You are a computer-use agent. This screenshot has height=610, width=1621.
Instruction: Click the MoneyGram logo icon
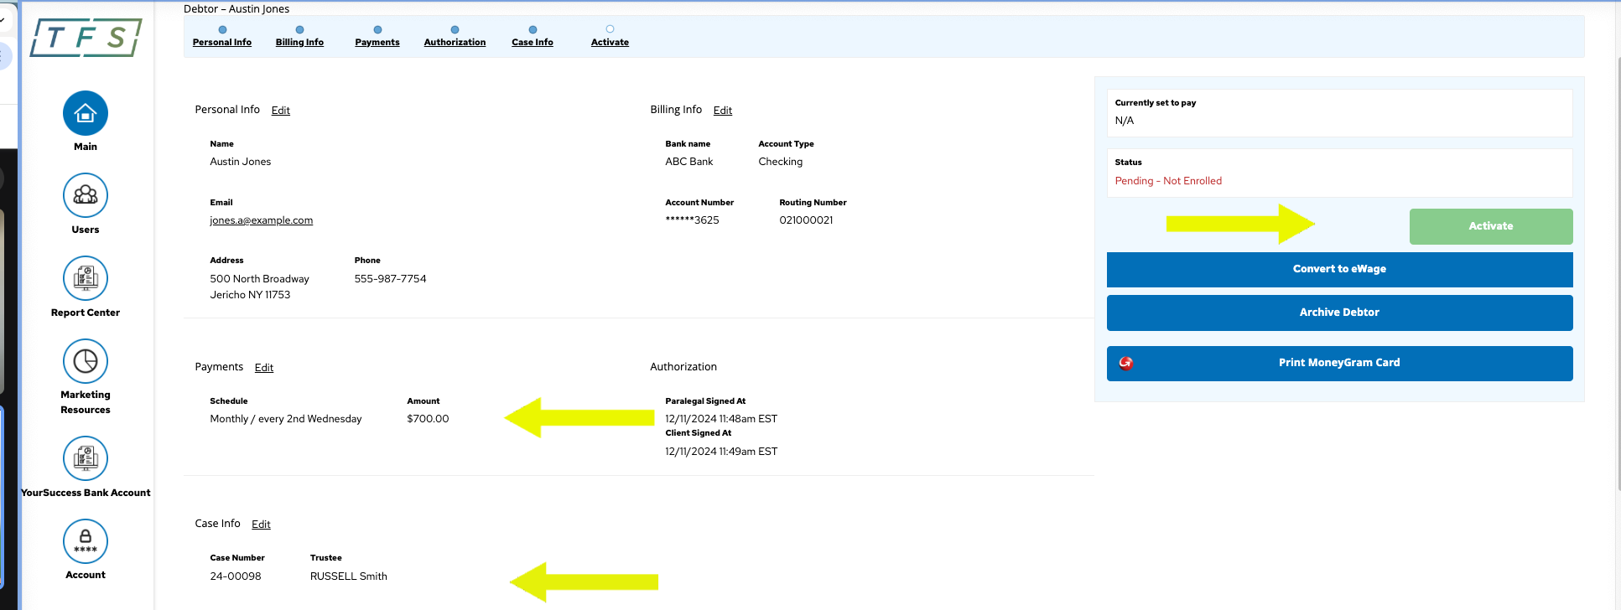1125,363
